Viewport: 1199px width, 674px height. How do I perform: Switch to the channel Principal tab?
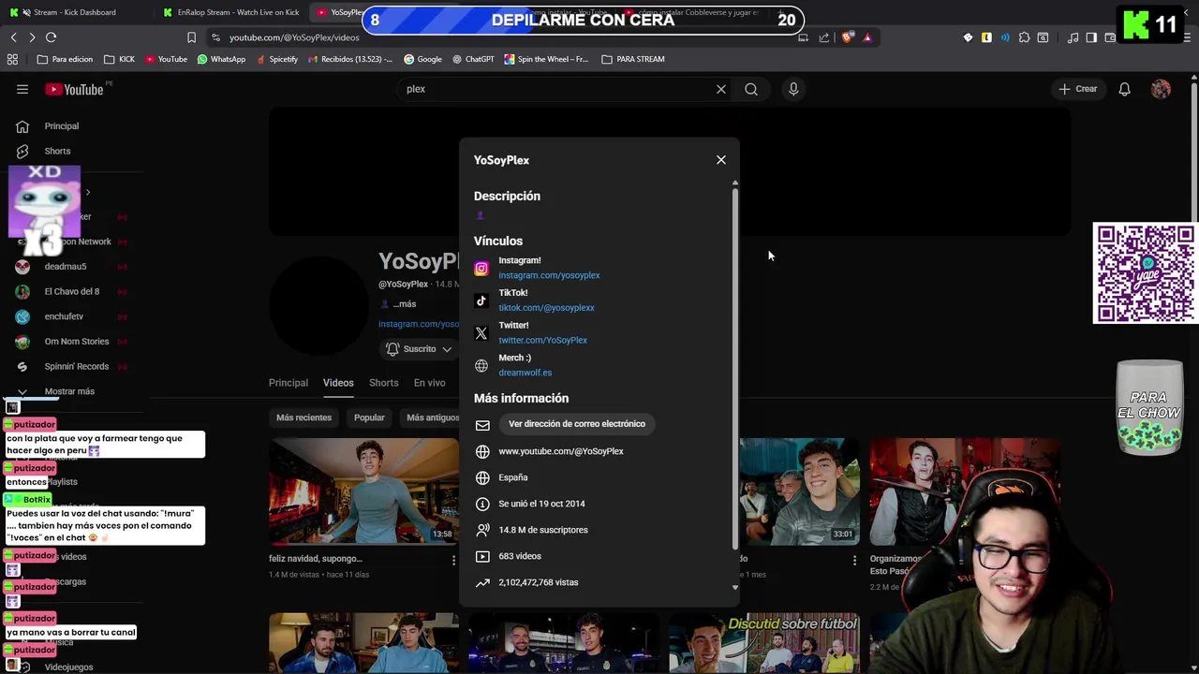tap(289, 383)
